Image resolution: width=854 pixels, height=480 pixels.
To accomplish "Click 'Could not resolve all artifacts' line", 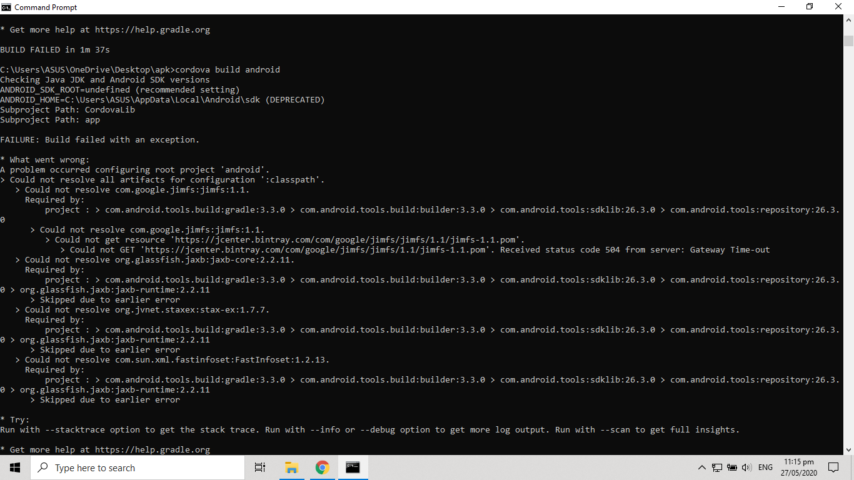I will click(163, 179).
